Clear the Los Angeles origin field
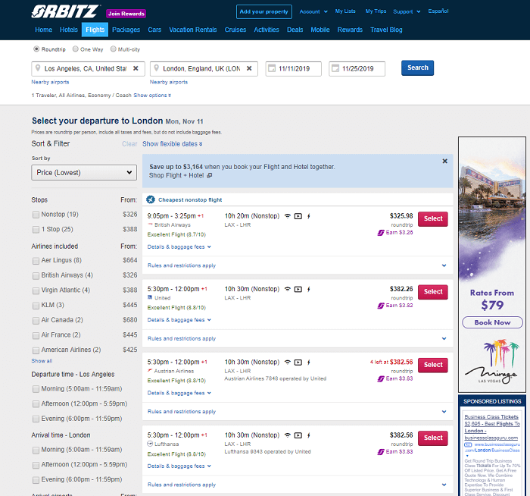The width and height of the screenshot is (530, 496). (136, 68)
